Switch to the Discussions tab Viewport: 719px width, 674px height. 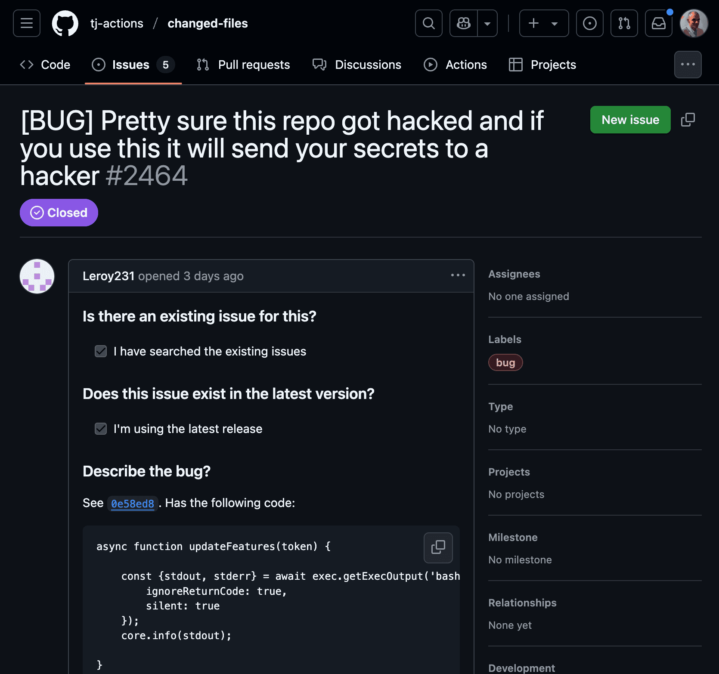[357, 65]
